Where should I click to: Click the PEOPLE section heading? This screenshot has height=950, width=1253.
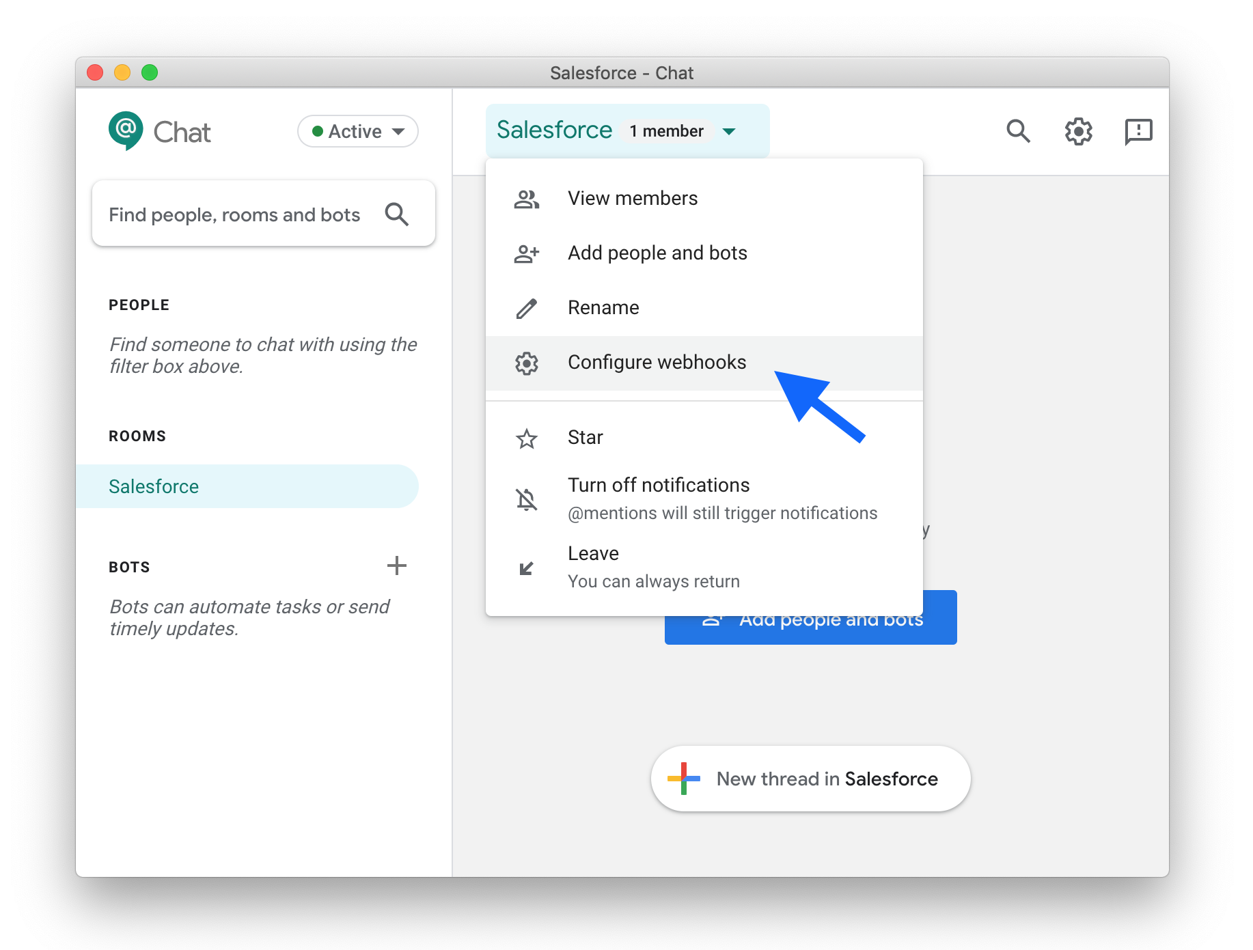(139, 305)
